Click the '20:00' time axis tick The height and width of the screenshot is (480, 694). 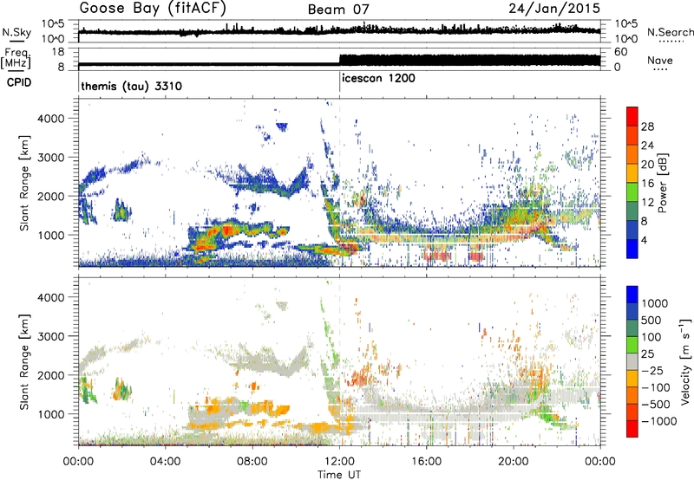(514, 462)
